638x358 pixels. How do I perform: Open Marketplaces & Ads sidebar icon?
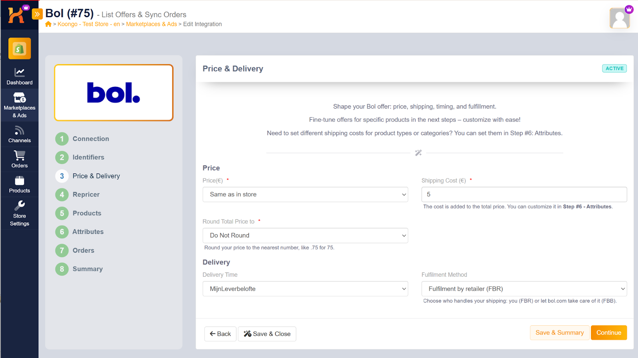20,97
